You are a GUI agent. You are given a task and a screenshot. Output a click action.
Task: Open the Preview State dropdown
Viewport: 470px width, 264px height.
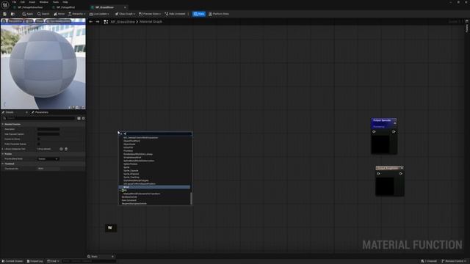(150, 14)
